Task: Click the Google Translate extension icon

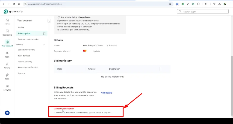Action: click(177, 4)
